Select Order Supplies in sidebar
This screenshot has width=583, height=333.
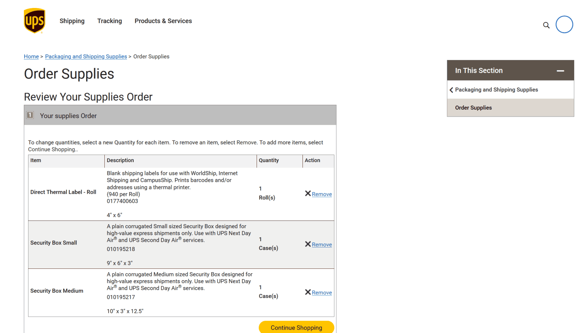point(473,108)
